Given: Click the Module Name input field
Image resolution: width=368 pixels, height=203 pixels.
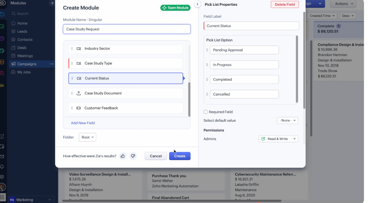Looking at the screenshot, I should click(x=126, y=29).
